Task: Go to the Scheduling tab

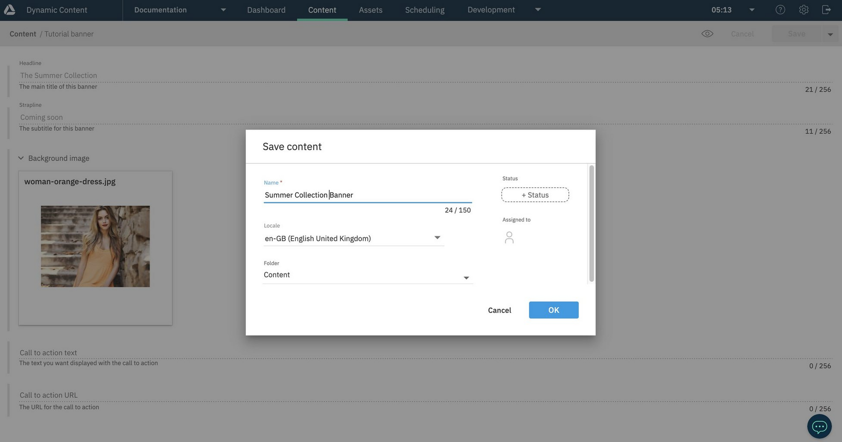Action: point(425,10)
